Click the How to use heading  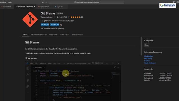click(x=31, y=58)
